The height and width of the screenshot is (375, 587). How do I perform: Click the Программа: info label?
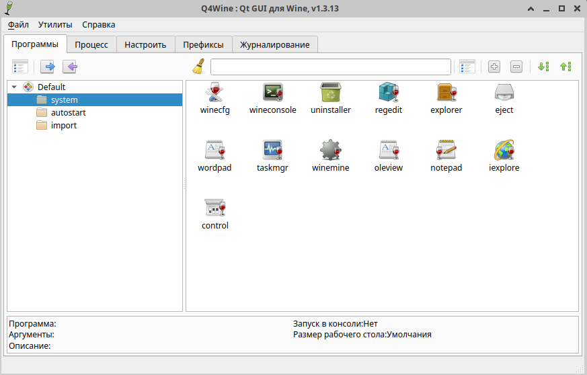[32, 324]
